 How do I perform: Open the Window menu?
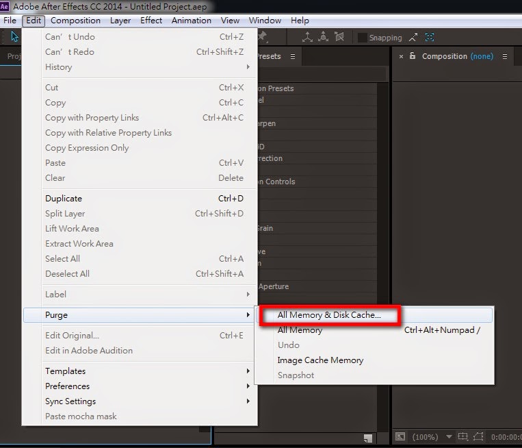pyautogui.click(x=265, y=21)
